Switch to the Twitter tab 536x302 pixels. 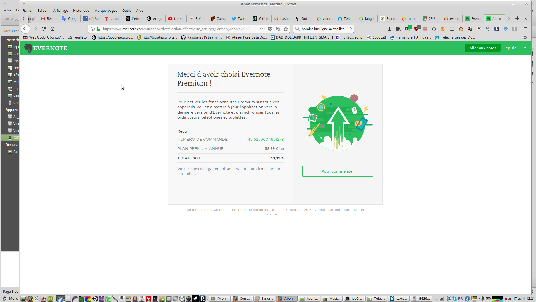[240, 19]
